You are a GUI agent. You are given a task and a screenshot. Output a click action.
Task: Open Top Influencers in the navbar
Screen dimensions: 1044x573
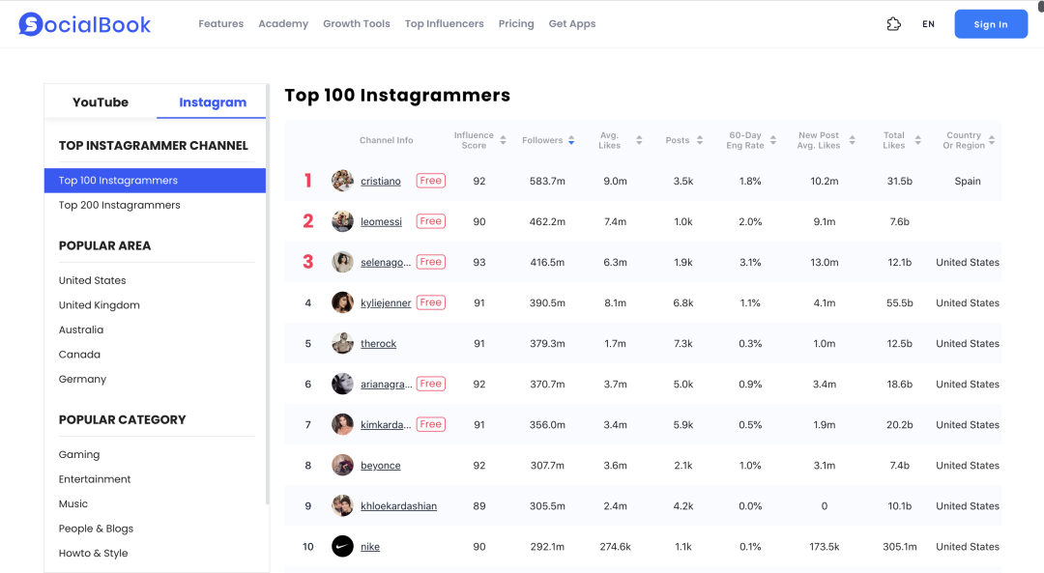444,23
